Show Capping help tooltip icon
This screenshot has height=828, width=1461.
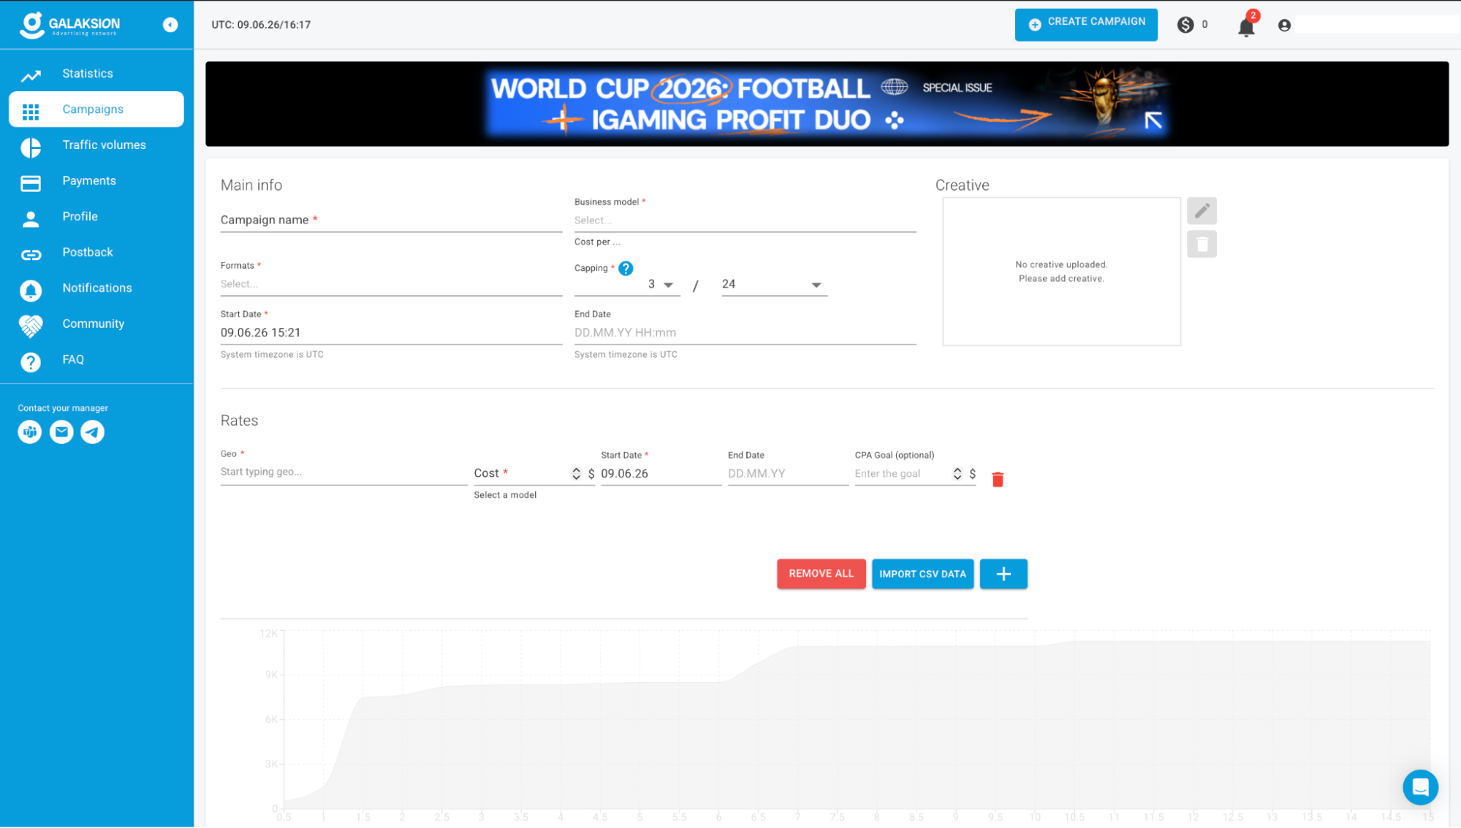point(626,268)
